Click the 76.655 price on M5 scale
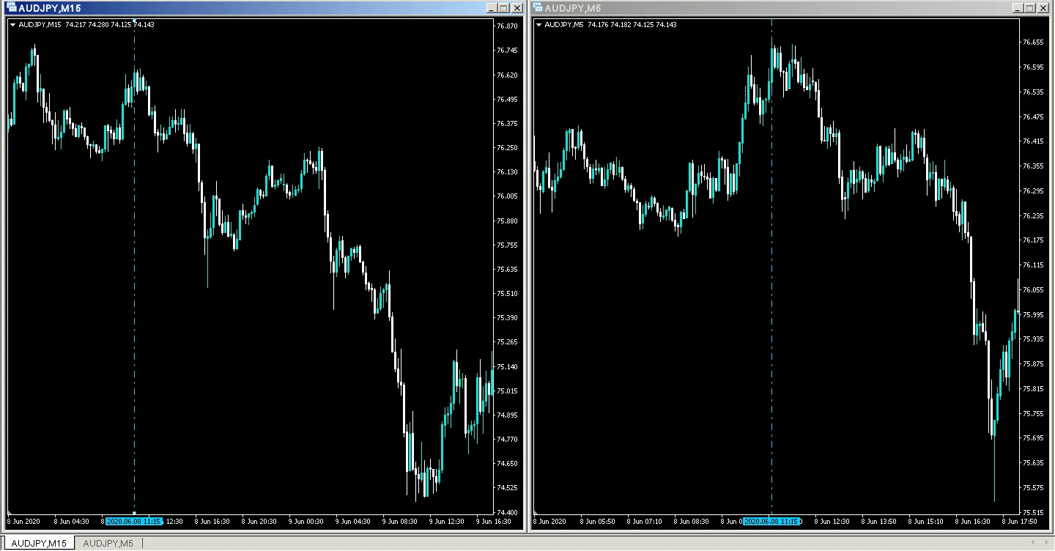The height and width of the screenshot is (551, 1055). click(1033, 42)
